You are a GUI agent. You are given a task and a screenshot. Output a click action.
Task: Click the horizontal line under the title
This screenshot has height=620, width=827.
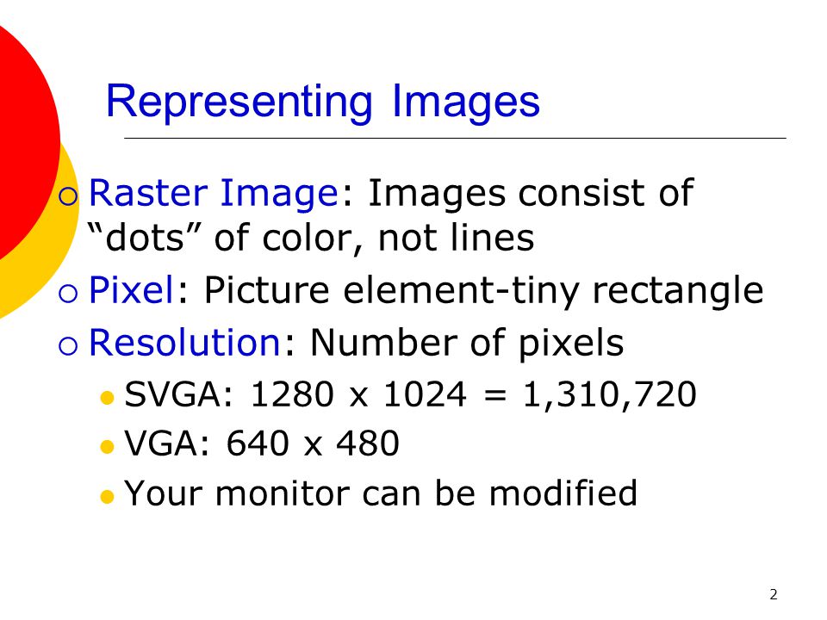pos(455,138)
